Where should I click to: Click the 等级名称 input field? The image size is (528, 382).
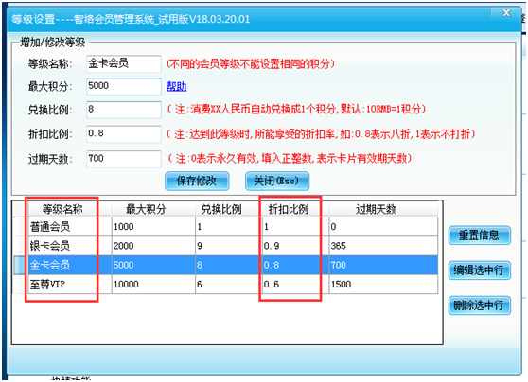point(124,63)
